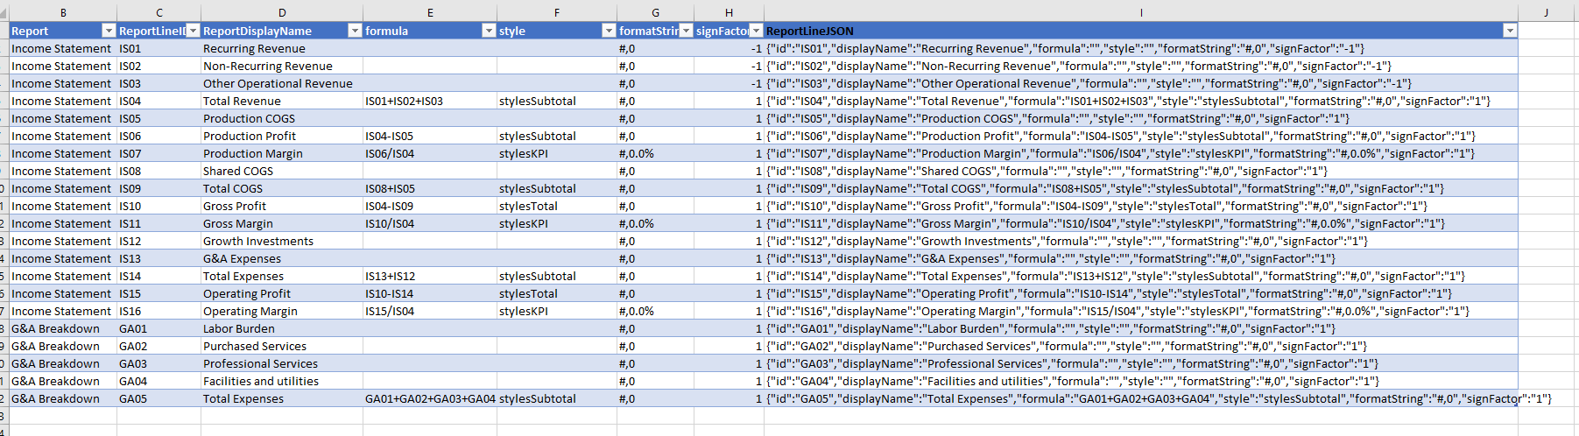Select the Gross Profit cell
This screenshot has width=1579, height=436.
coord(282,206)
